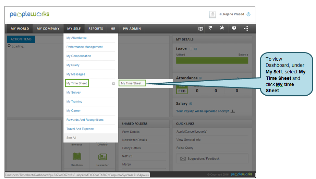Open the HR tab
This screenshot has height=179, width=316.
tap(113, 28)
